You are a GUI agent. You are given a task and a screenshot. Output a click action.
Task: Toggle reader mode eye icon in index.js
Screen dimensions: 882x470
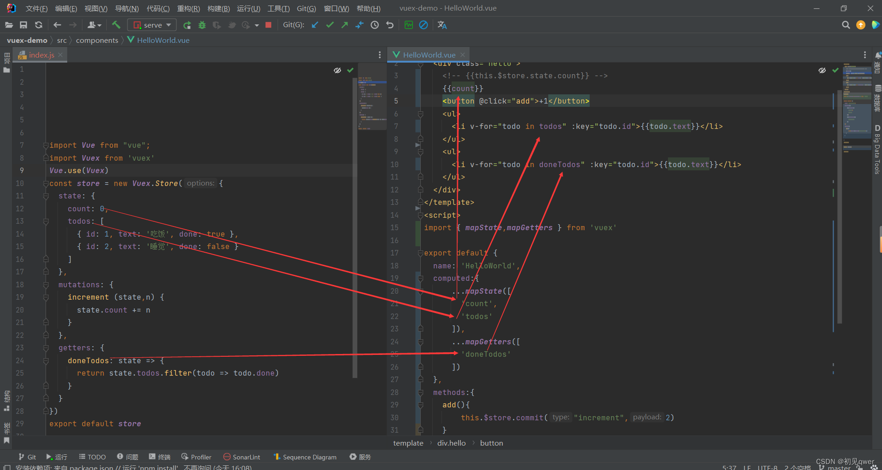337,70
